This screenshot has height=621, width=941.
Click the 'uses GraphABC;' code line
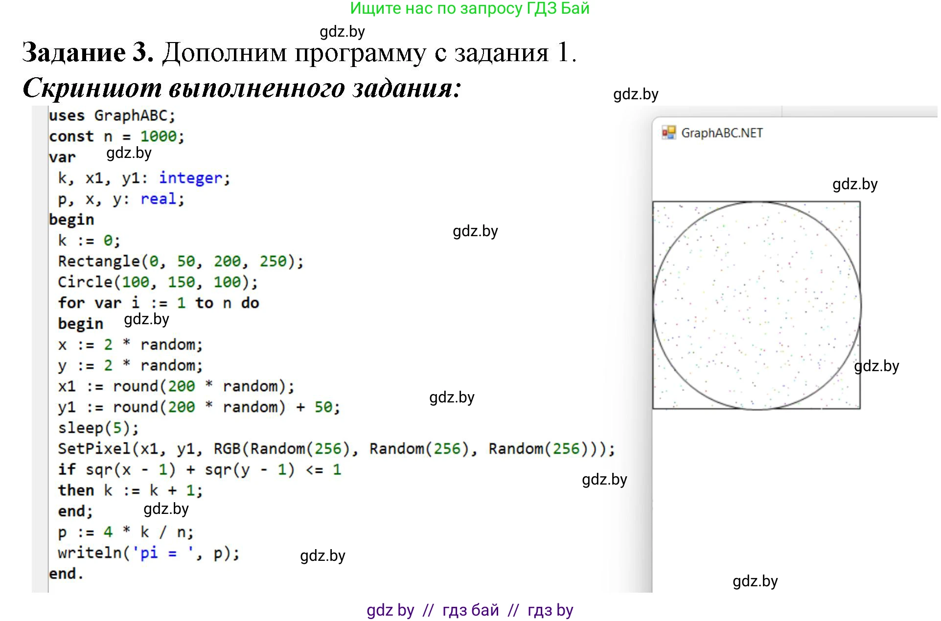click(112, 116)
